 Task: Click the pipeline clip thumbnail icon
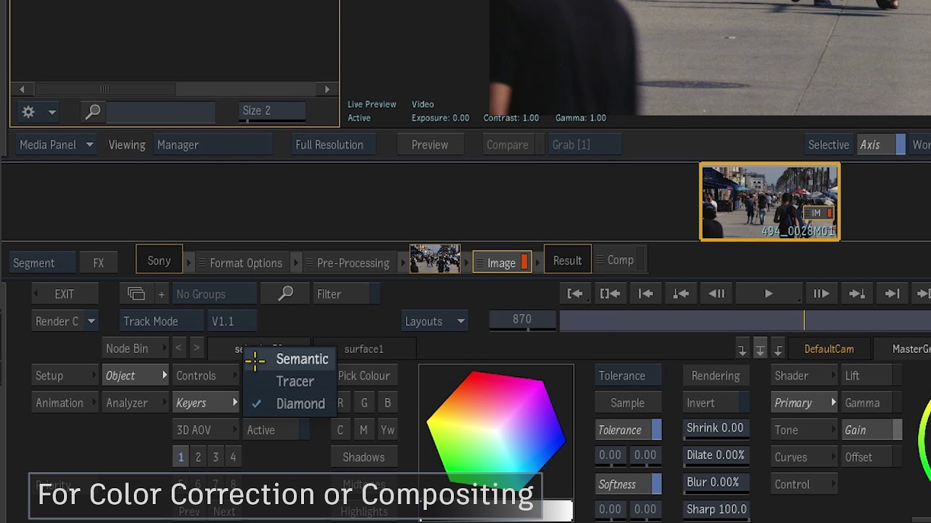click(435, 259)
